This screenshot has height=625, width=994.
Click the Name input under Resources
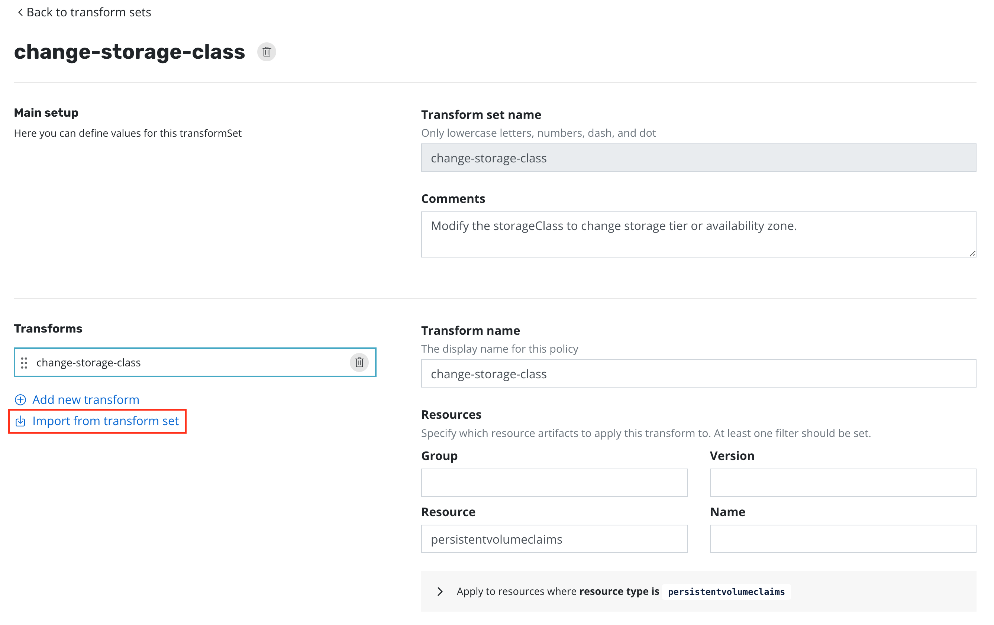point(842,539)
